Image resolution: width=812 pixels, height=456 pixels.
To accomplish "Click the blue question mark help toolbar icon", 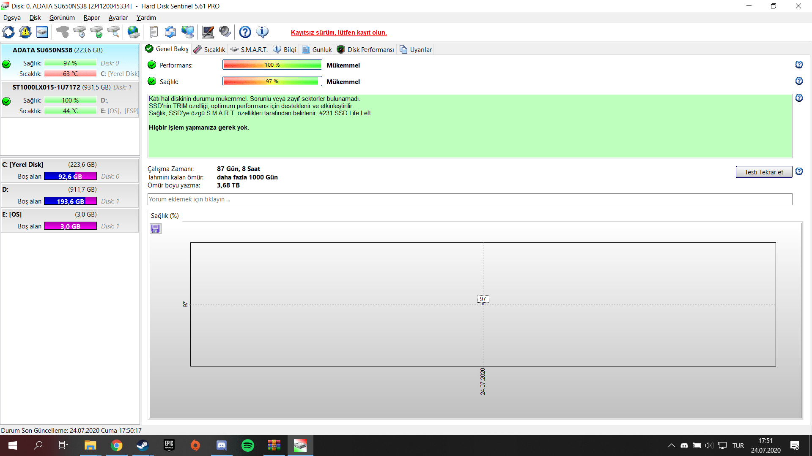I will pos(245,32).
